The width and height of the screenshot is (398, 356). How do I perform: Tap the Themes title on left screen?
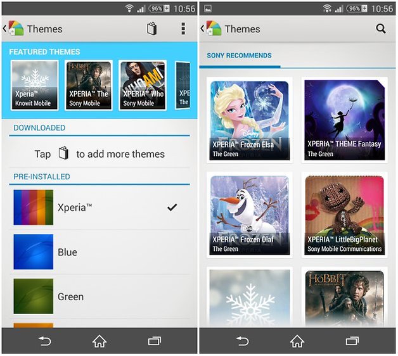[44, 29]
